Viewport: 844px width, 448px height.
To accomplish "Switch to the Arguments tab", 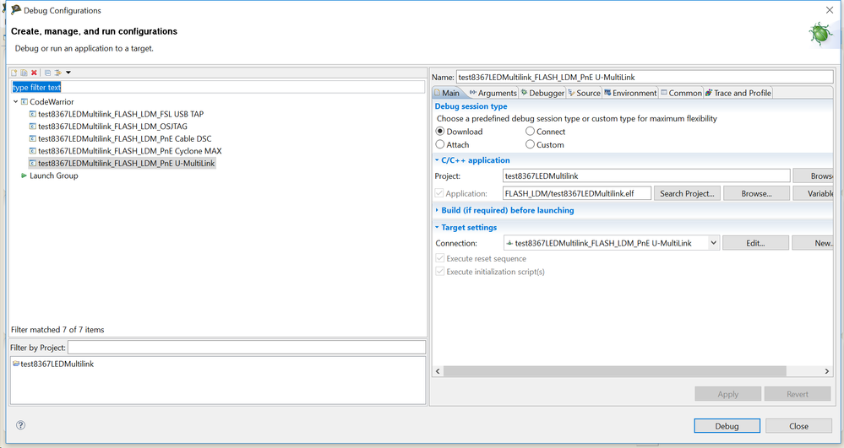I will tap(493, 93).
